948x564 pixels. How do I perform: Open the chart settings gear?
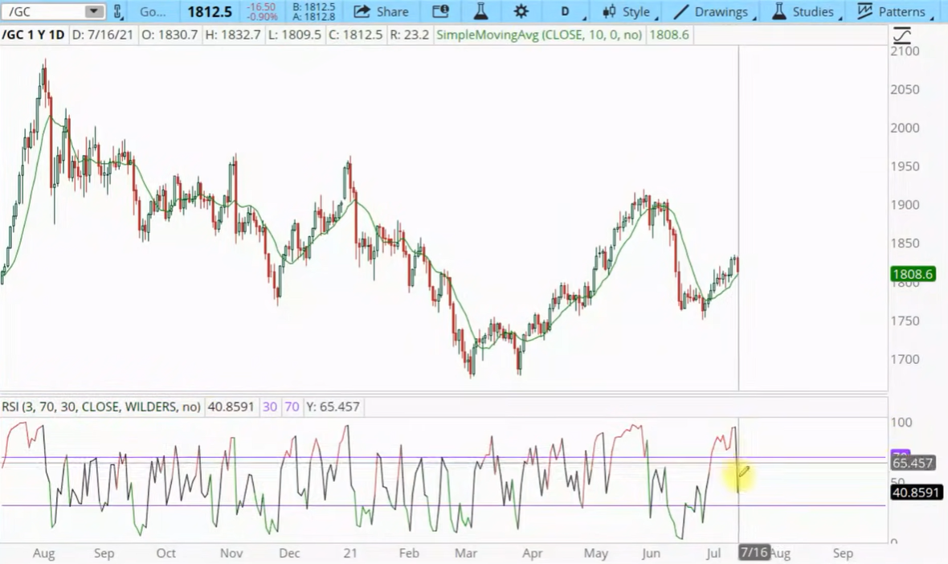pos(521,11)
